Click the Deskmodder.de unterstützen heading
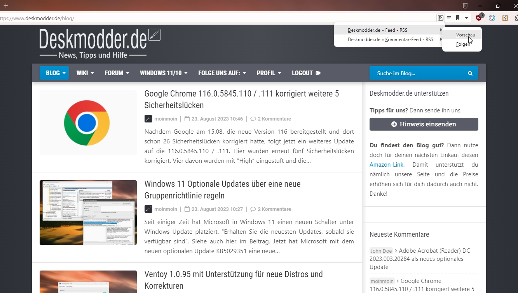Viewport: 518px width, 293px height. pos(409,93)
